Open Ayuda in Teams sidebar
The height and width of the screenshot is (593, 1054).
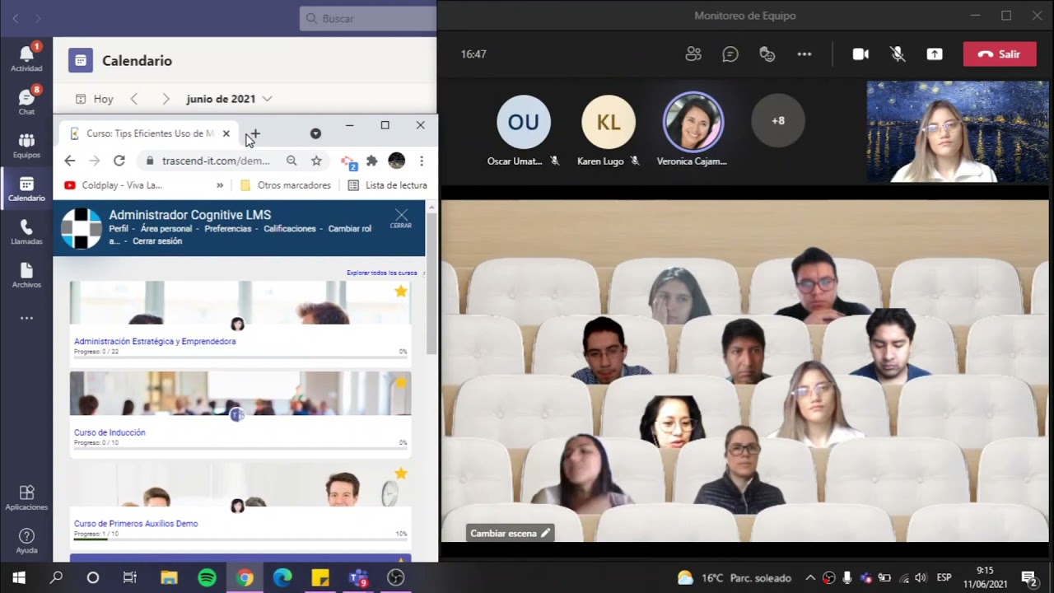[26, 540]
